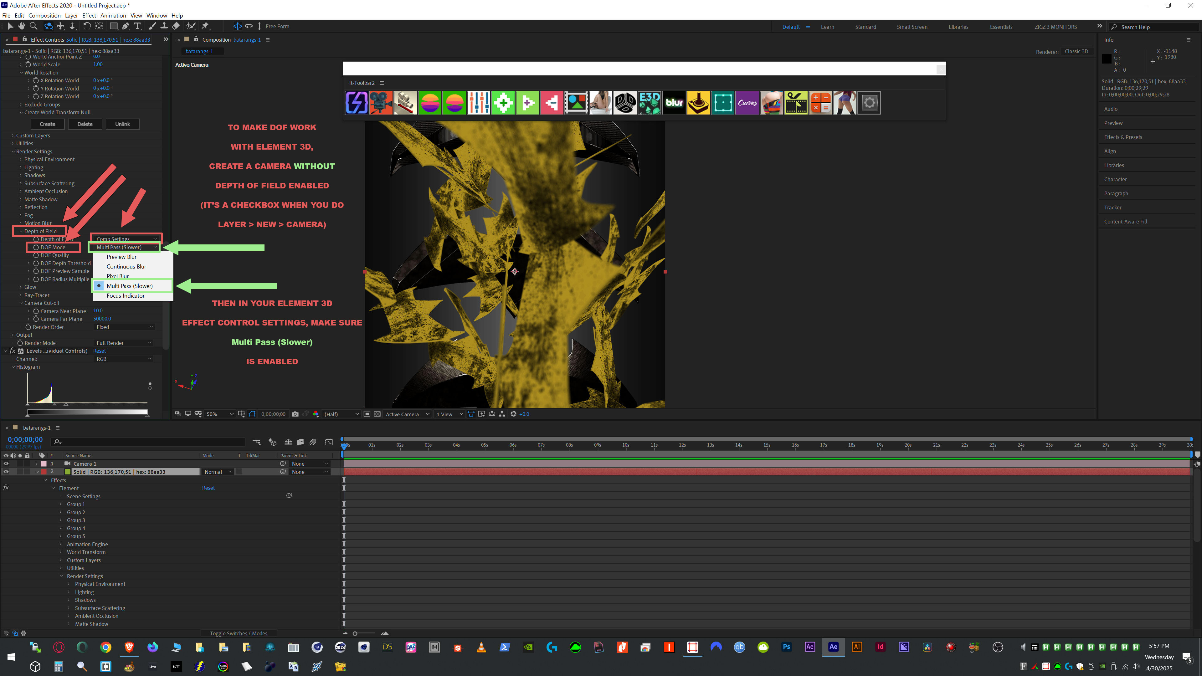Hide the Solid layer in timeline
The height and width of the screenshot is (676, 1202).
[x=6, y=472]
